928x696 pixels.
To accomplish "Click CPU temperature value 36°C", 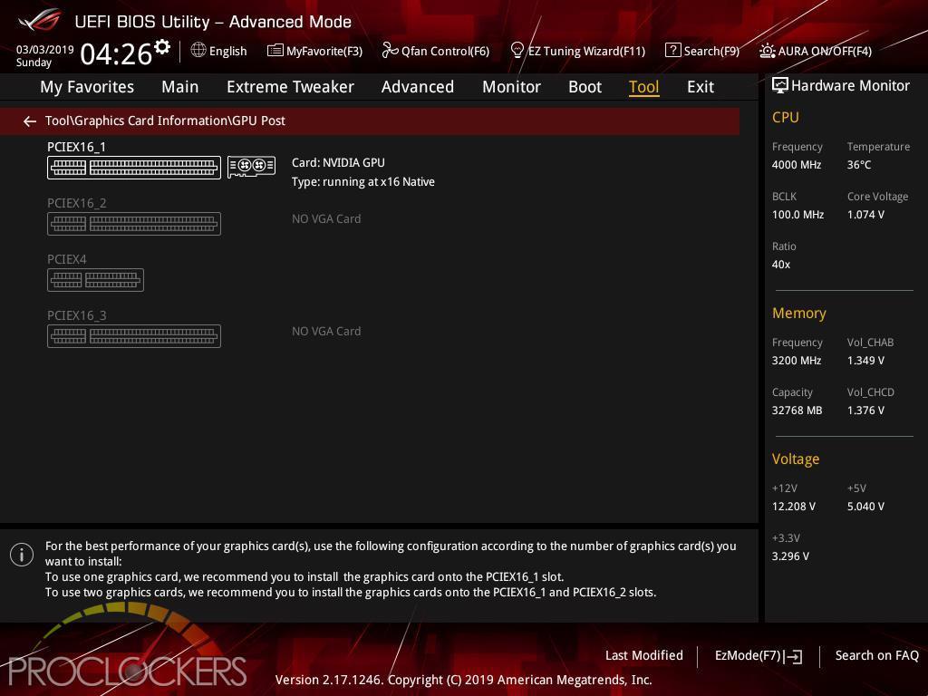I will click(859, 165).
